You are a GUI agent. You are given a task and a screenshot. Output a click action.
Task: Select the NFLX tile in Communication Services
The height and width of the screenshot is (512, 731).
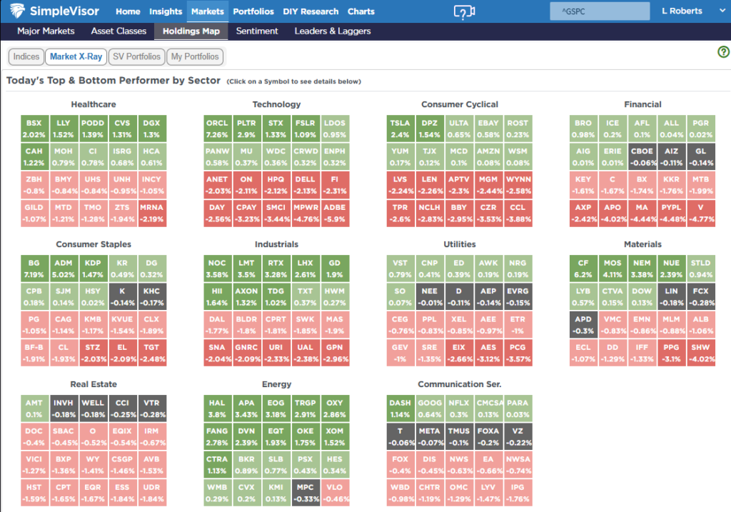pyautogui.click(x=459, y=408)
